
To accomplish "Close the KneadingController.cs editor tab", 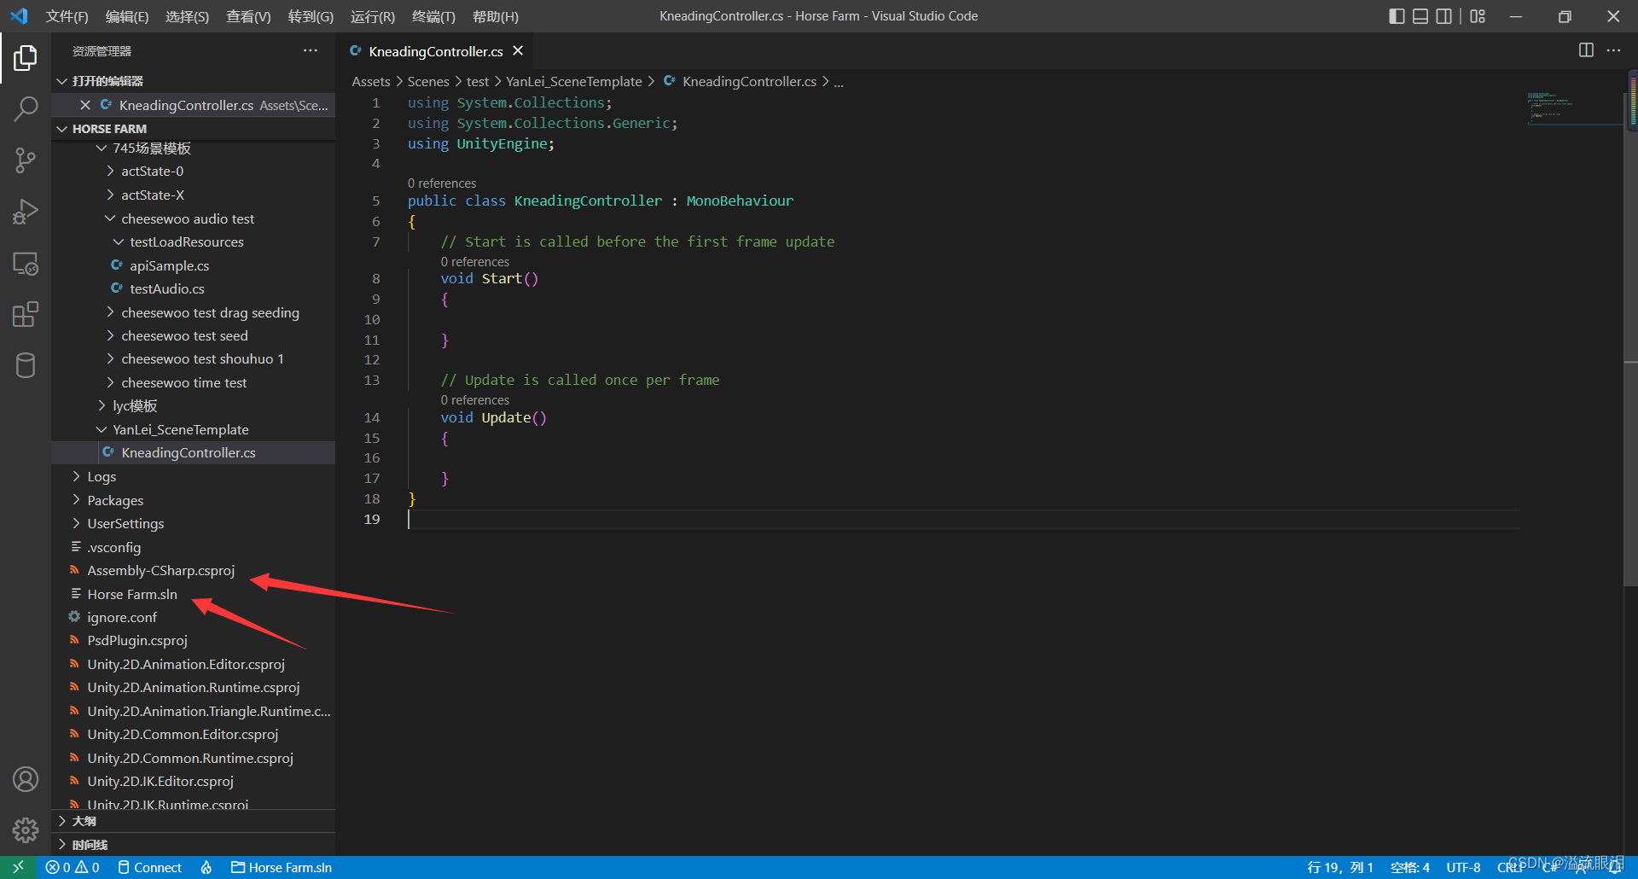I will click(x=518, y=51).
